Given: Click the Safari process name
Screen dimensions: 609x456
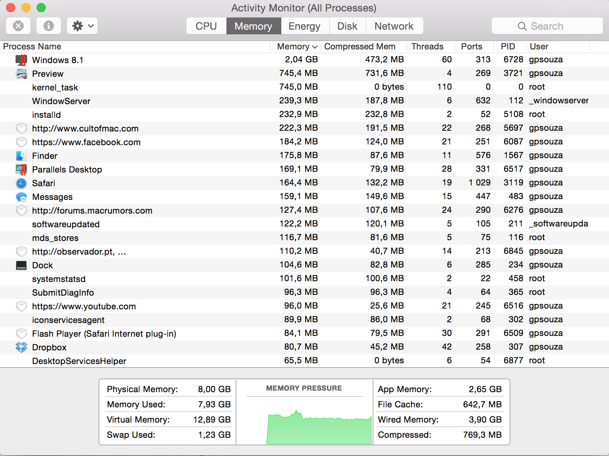Looking at the screenshot, I should click(x=44, y=183).
